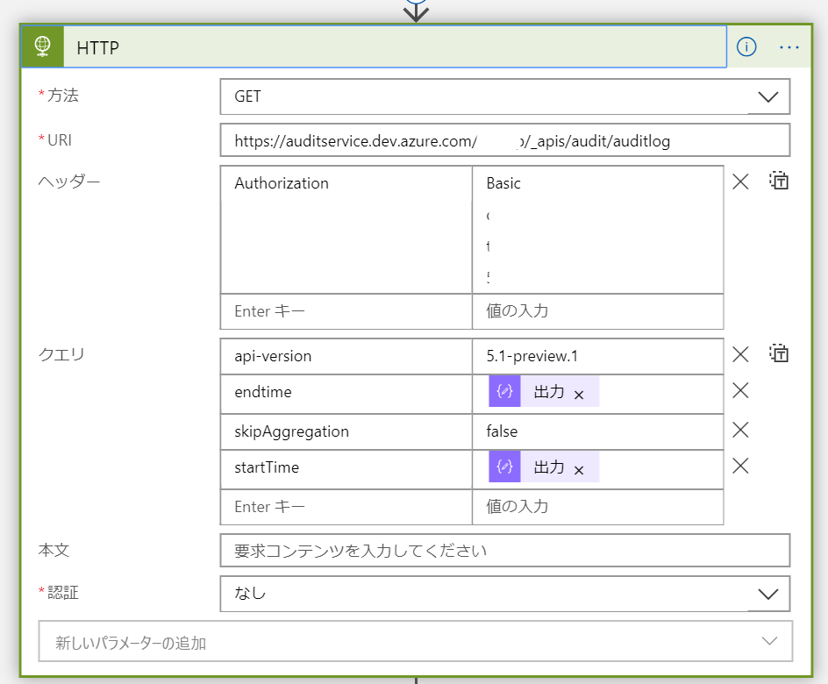Switch headers to text mode icon

tap(779, 181)
